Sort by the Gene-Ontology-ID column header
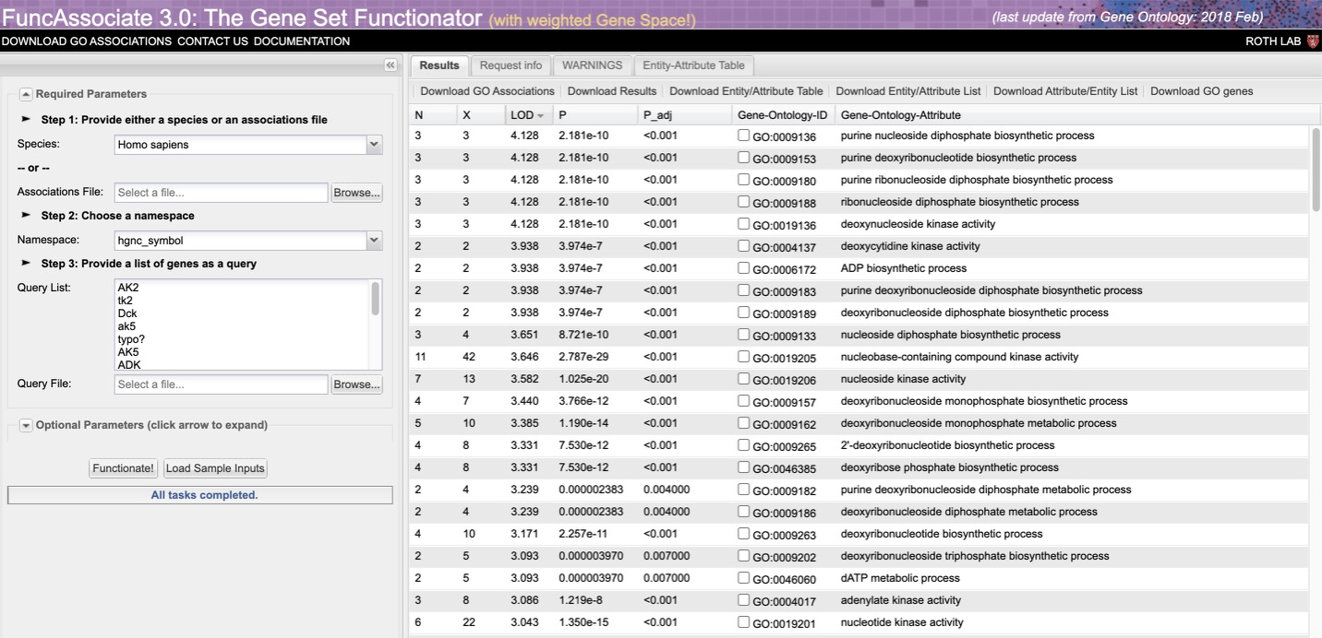The height and width of the screenshot is (638, 1322). point(783,115)
